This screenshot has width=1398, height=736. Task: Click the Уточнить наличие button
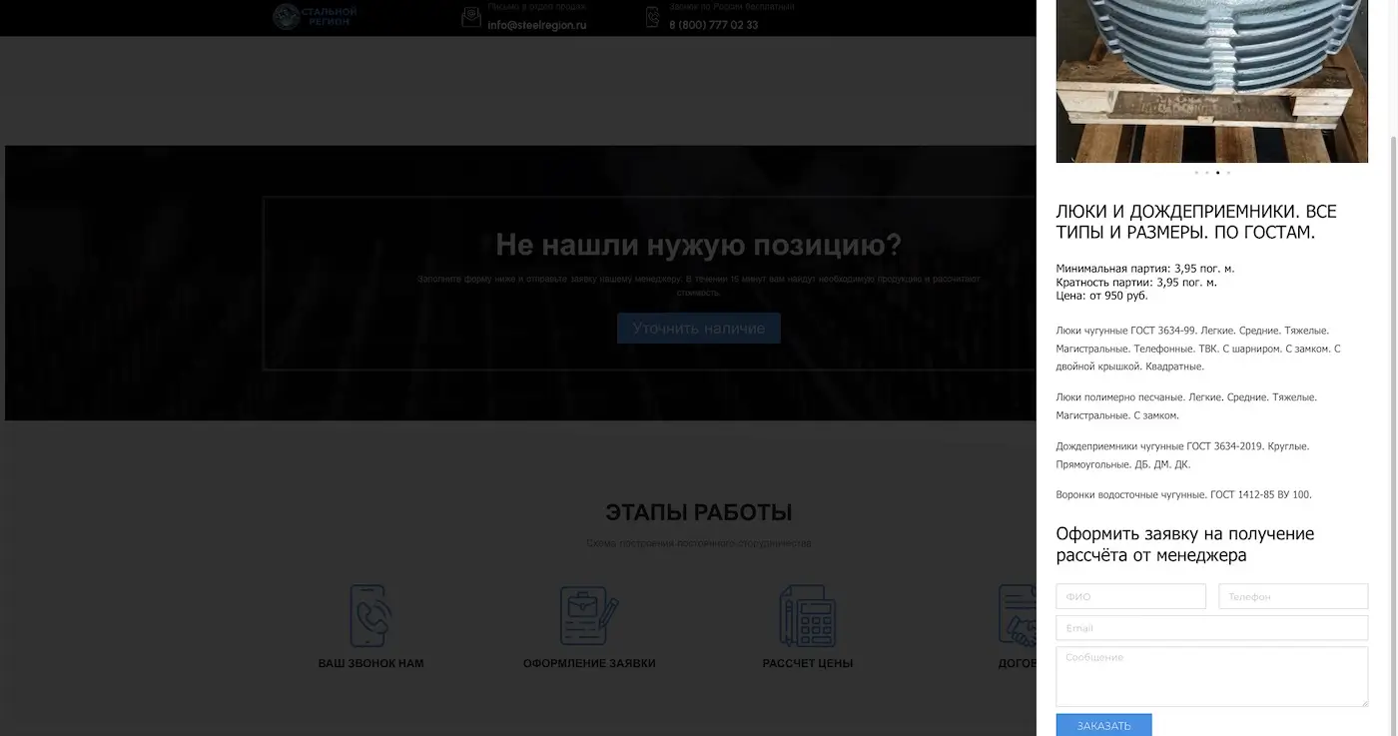click(x=699, y=329)
